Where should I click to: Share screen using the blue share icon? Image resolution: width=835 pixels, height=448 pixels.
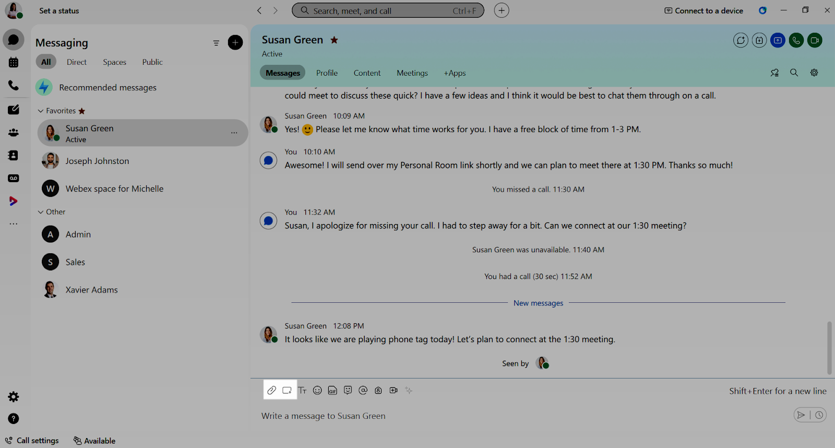[778, 40]
